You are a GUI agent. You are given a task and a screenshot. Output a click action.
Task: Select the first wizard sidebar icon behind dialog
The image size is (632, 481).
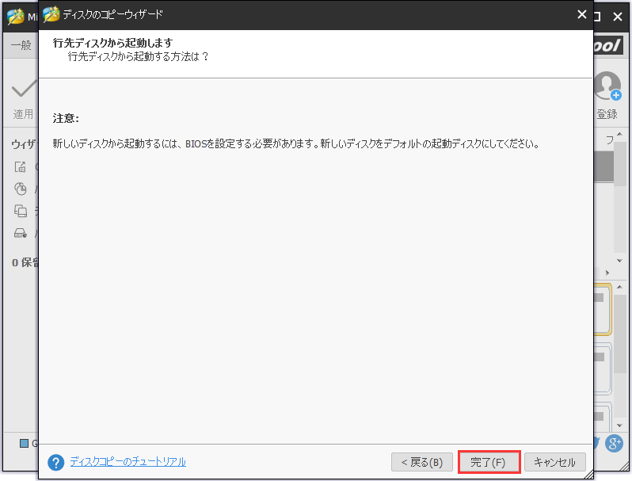point(20,166)
